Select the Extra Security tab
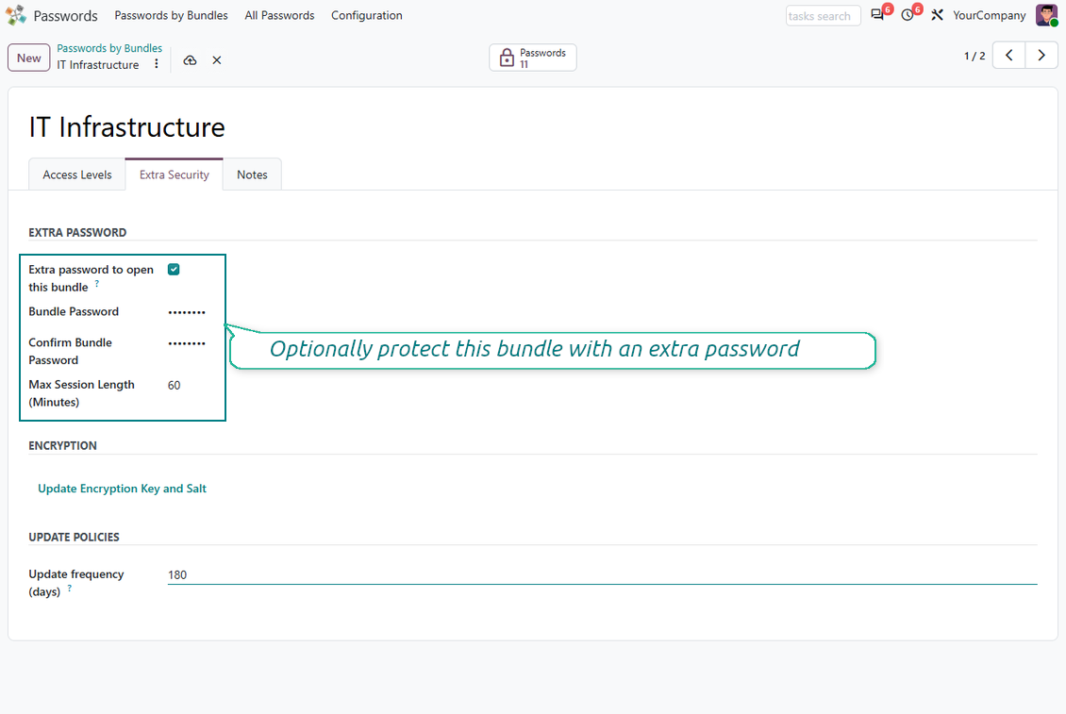 coord(174,174)
